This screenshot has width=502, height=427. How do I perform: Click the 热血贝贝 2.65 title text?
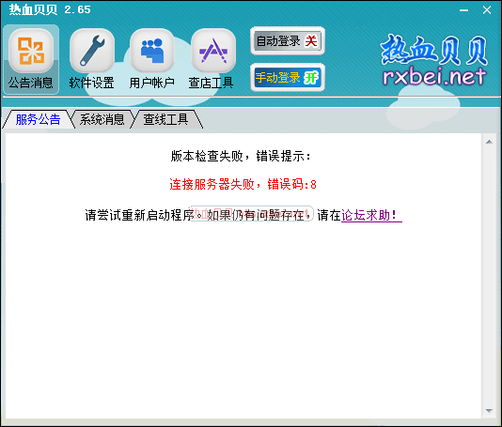click(x=50, y=9)
